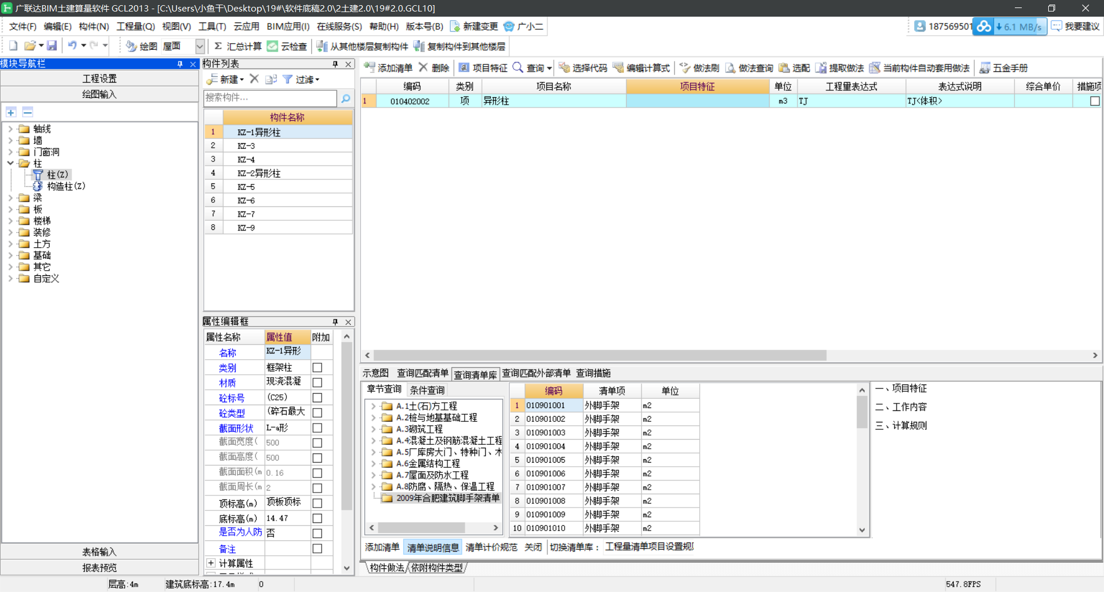Screen dimensions: 1104x592
Task: Click the 报表预览 navigation button
Action: (99, 567)
